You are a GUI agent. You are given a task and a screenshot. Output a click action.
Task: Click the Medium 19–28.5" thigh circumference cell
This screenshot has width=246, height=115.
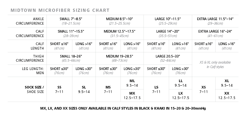click(x=119, y=58)
